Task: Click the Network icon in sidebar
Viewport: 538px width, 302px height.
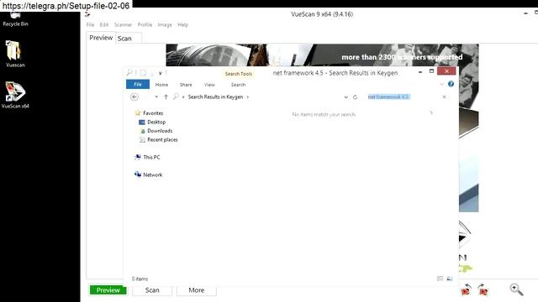Action: pyautogui.click(x=138, y=174)
